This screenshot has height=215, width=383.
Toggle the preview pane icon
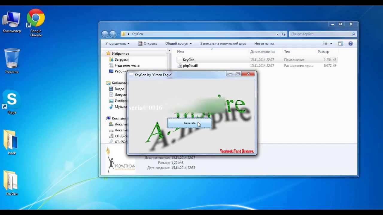point(341,44)
